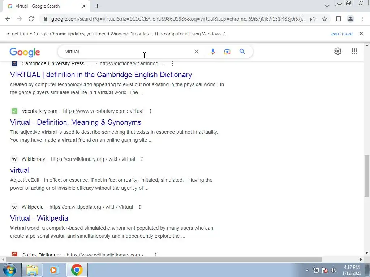The image size is (370, 277).
Task: Click 'https://www.vocabulary.com › virtual' text
Action: (103, 111)
